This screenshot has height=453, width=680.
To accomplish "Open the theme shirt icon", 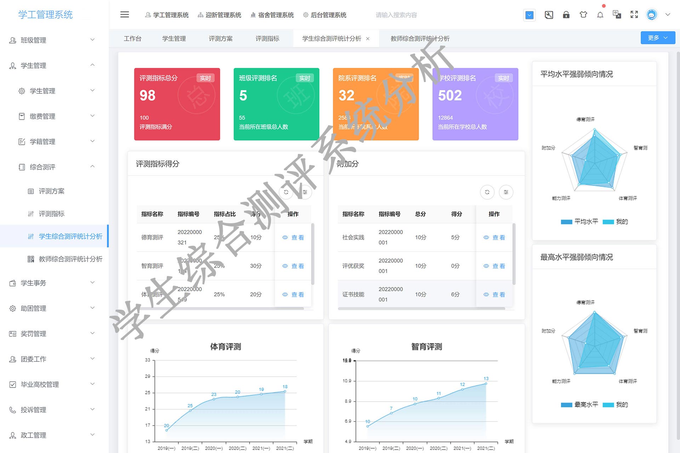I will click(583, 15).
